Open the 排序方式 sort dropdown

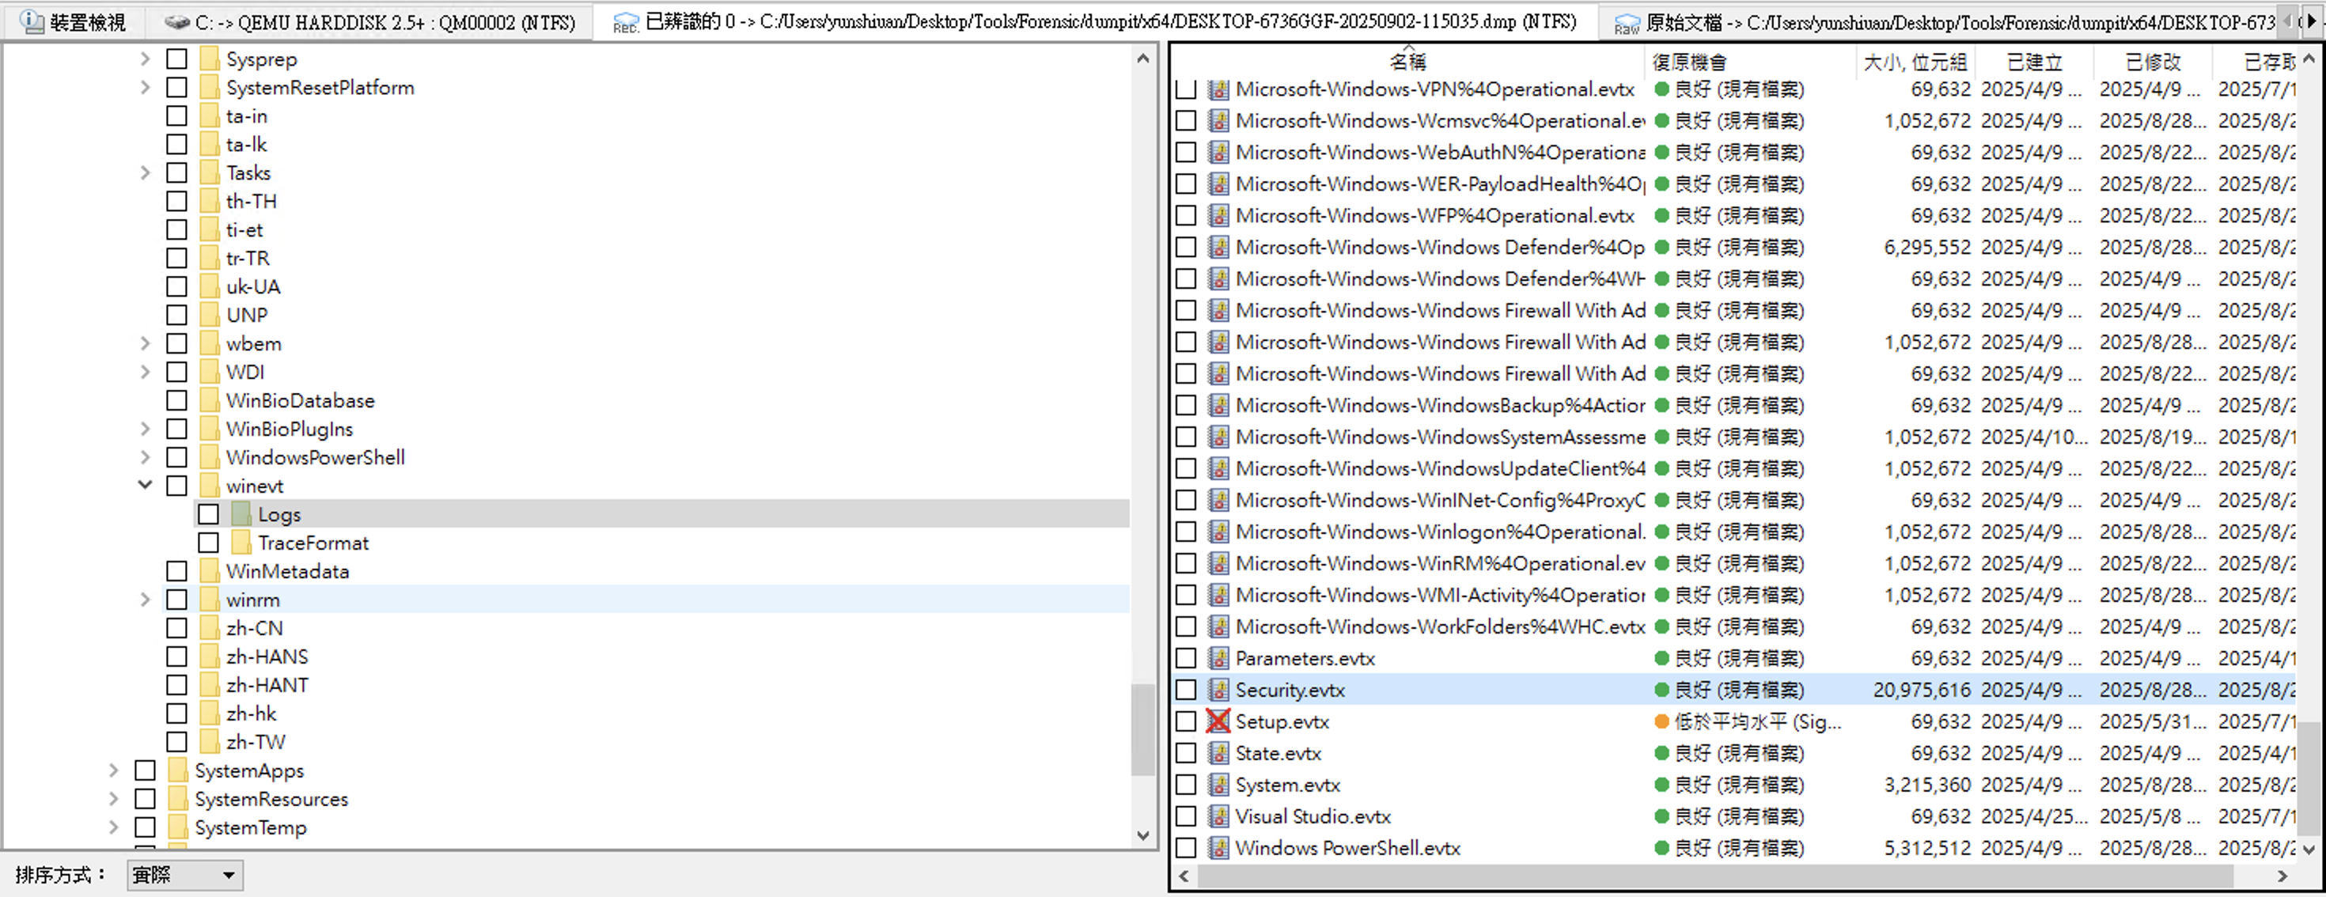tap(184, 874)
